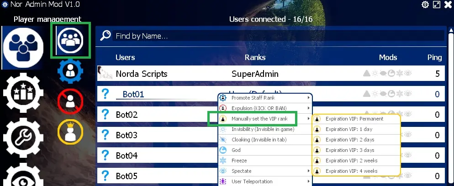Choose Manually set the VIP rank
454x186 pixels.
pyautogui.click(x=265, y=119)
